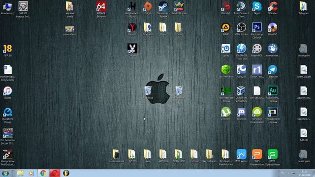Select the steam_api.dll file
Screen dimensions: 315x177
coord(303,70)
